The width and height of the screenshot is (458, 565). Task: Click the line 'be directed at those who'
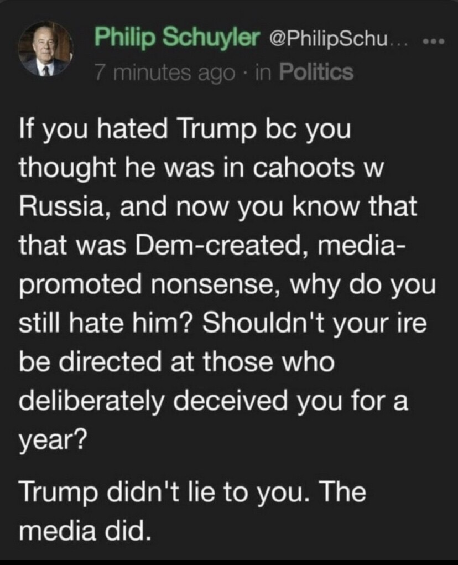[x=176, y=363]
